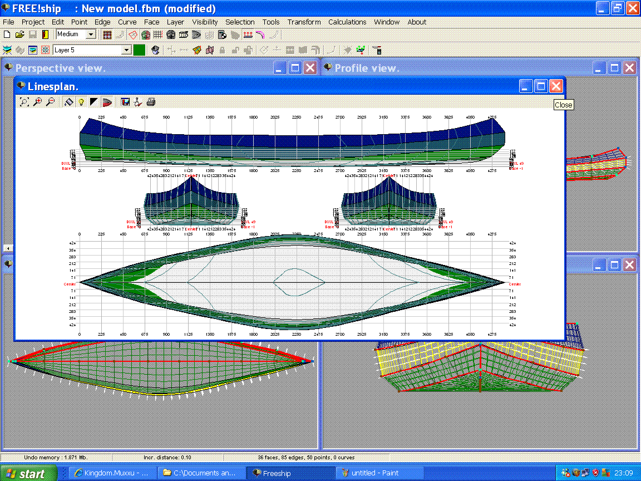The image size is (641, 481).
Task: Click the magenta curved fillet icon
Action: pos(260,35)
